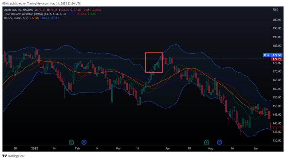Click the 190.00 price axis label

277,37
